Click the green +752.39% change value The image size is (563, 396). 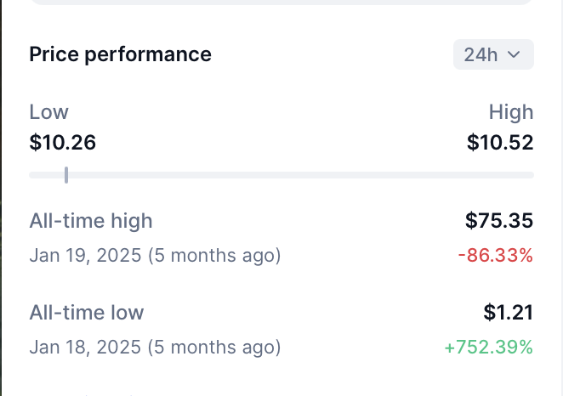[489, 347]
